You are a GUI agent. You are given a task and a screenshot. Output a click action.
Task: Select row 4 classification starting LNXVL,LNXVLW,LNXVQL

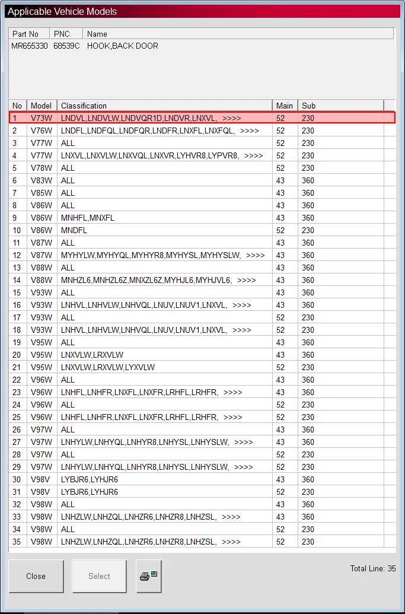pos(202,155)
